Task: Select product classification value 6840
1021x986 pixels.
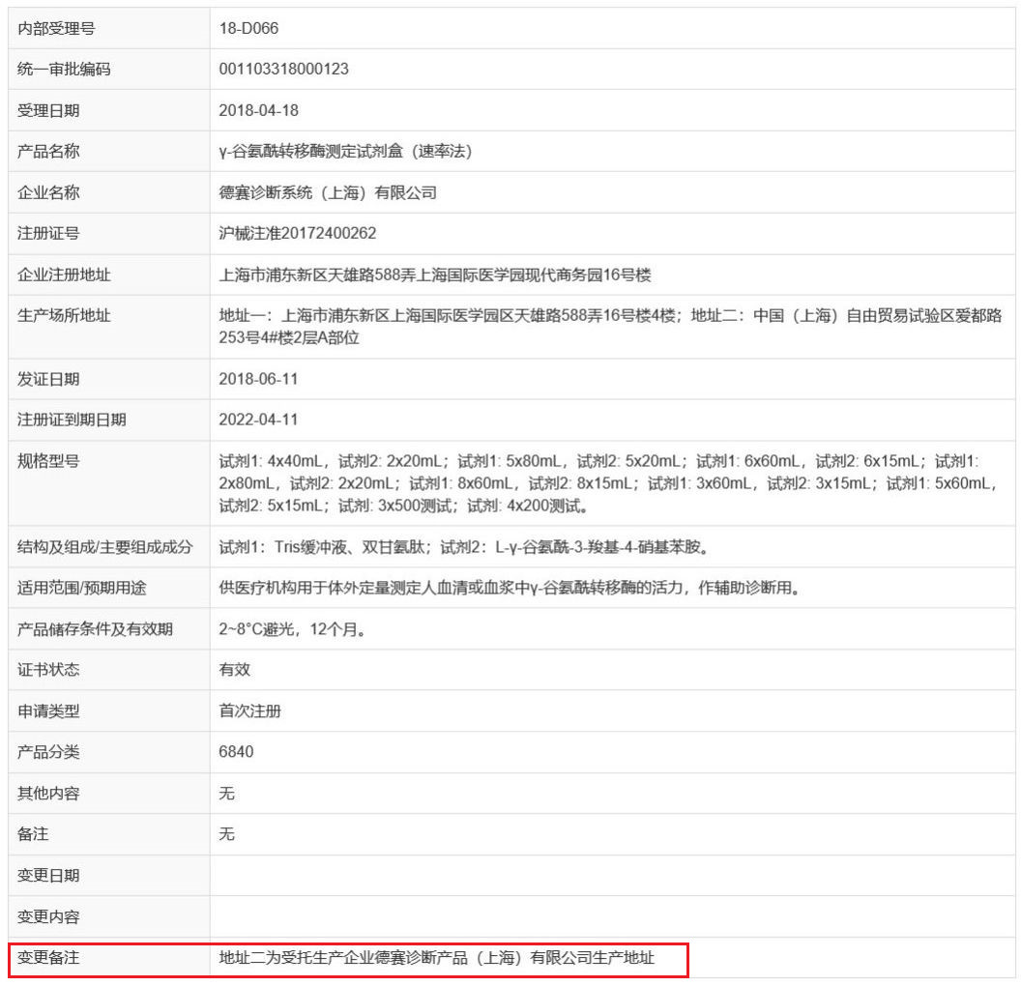Action: click(x=237, y=752)
